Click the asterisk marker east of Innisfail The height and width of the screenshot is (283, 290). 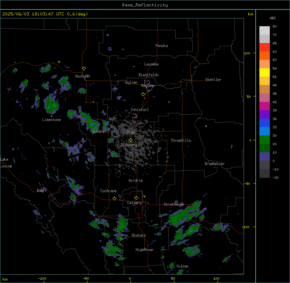169,102
